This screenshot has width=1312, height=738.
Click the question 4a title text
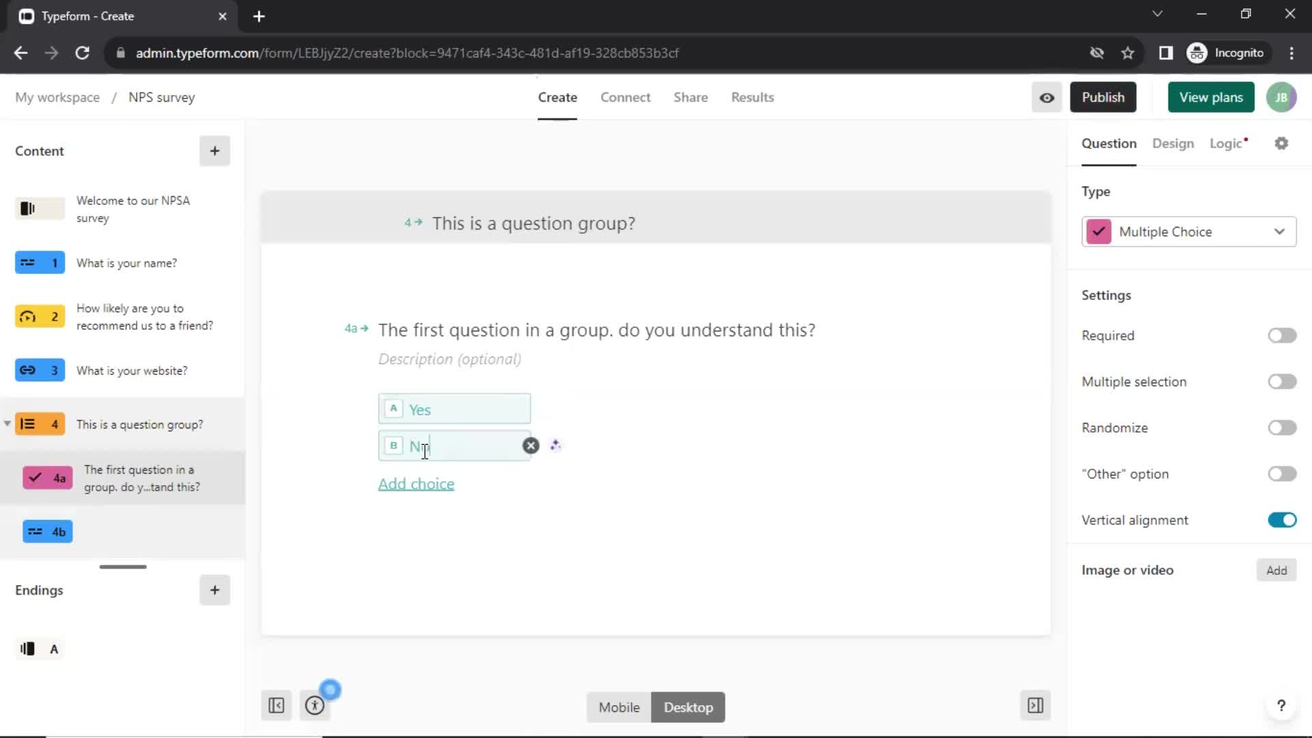tap(597, 330)
